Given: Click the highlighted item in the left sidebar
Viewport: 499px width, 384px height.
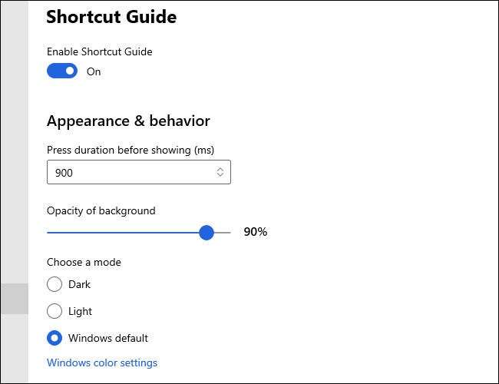Looking at the screenshot, I should pos(14,299).
